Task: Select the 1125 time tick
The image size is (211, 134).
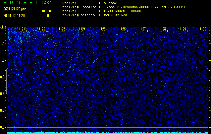Action: coord(102,29)
